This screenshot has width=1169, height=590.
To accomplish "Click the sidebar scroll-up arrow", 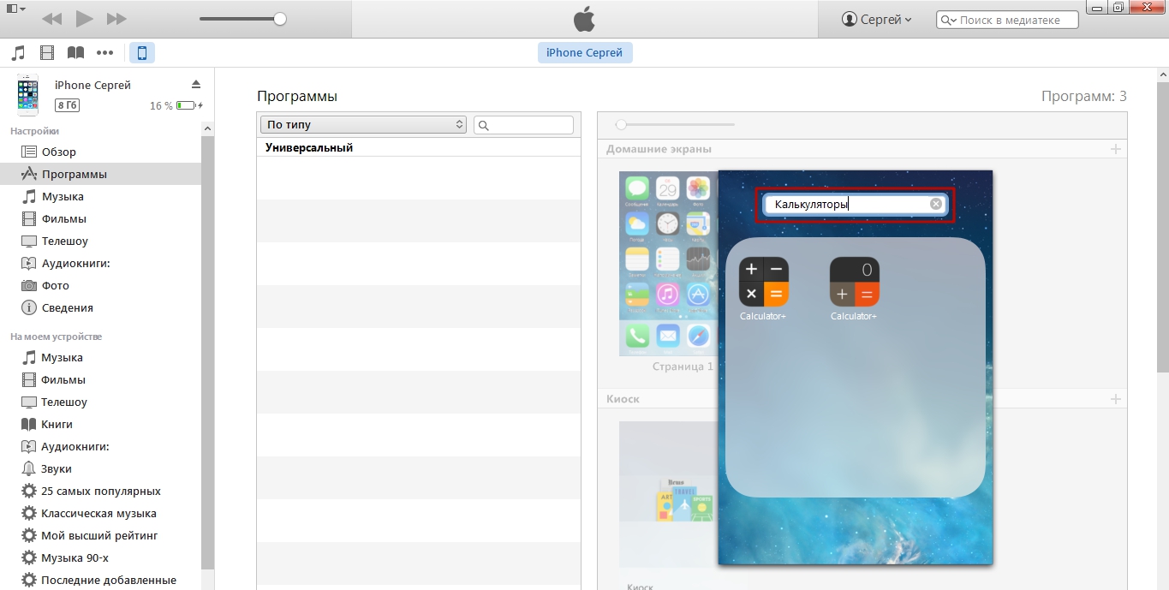I will click(208, 128).
